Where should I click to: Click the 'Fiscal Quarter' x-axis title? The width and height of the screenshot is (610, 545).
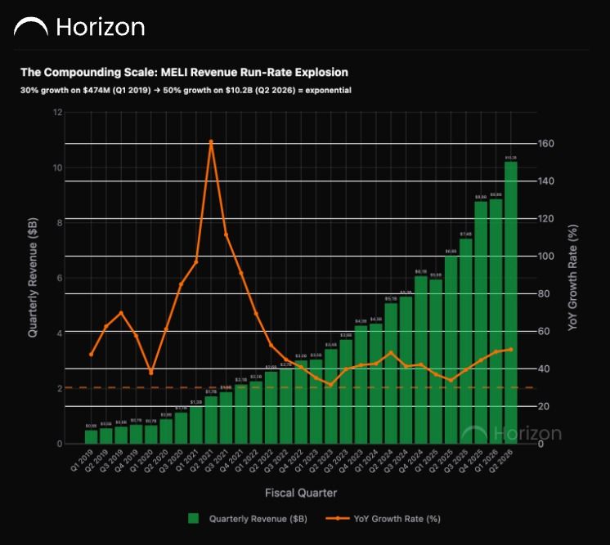(x=301, y=493)
